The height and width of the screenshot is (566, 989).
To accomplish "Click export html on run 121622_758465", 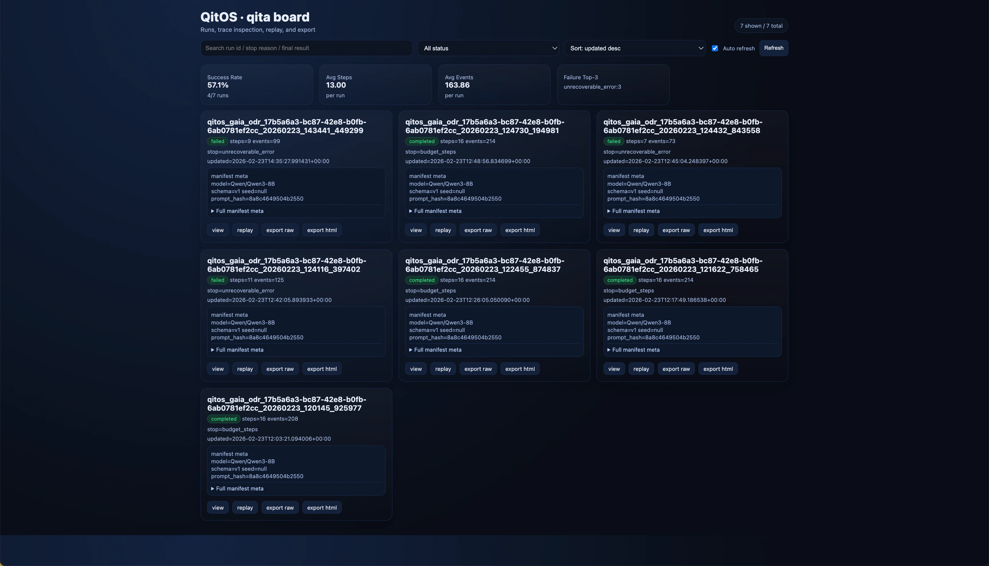I will pyautogui.click(x=718, y=369).
